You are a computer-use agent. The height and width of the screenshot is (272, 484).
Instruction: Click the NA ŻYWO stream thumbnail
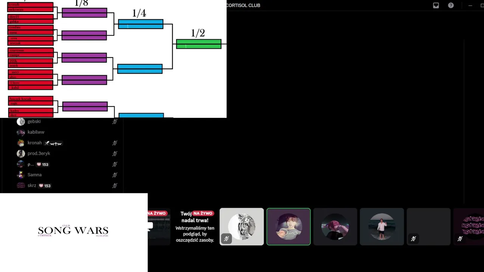[x=159, y=227]
